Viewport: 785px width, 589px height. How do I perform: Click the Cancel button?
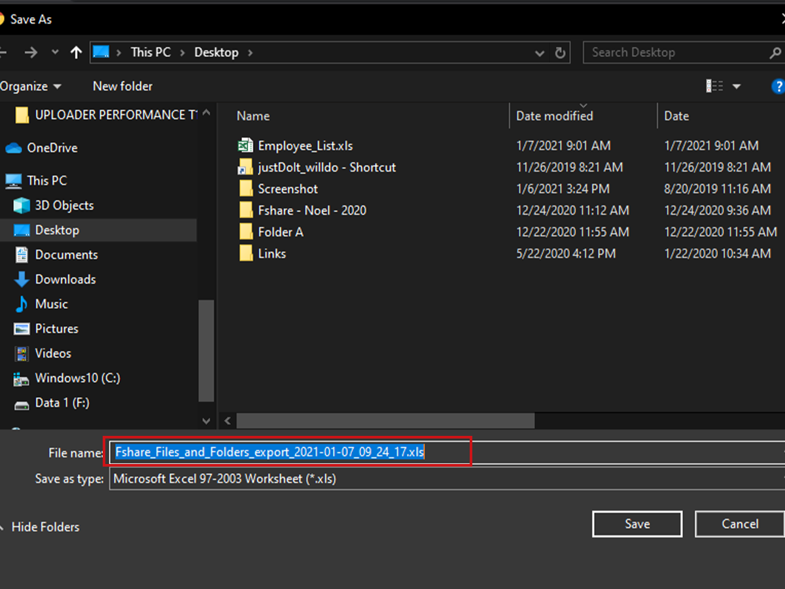[x=739, y=524]
